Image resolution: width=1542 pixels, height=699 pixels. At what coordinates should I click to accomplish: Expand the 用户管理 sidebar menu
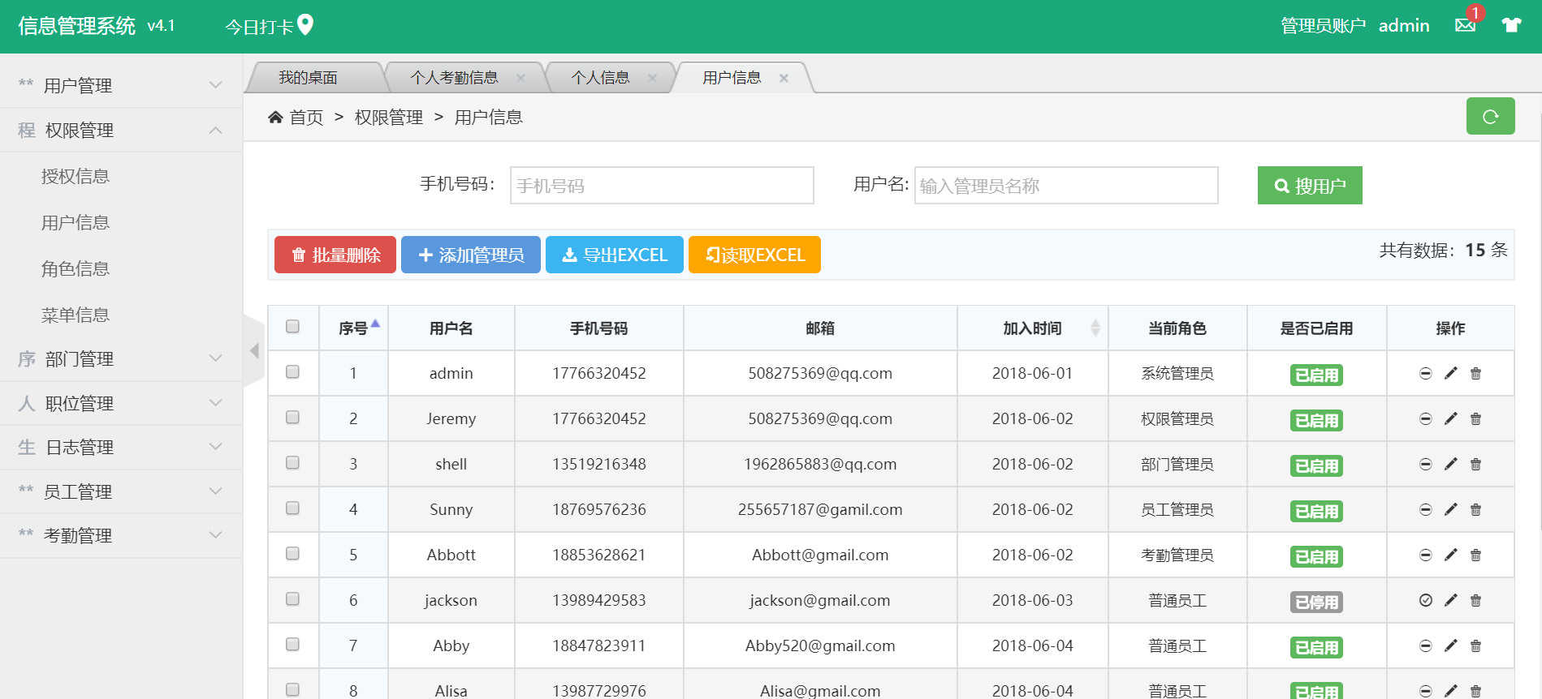tap(121, 85)
